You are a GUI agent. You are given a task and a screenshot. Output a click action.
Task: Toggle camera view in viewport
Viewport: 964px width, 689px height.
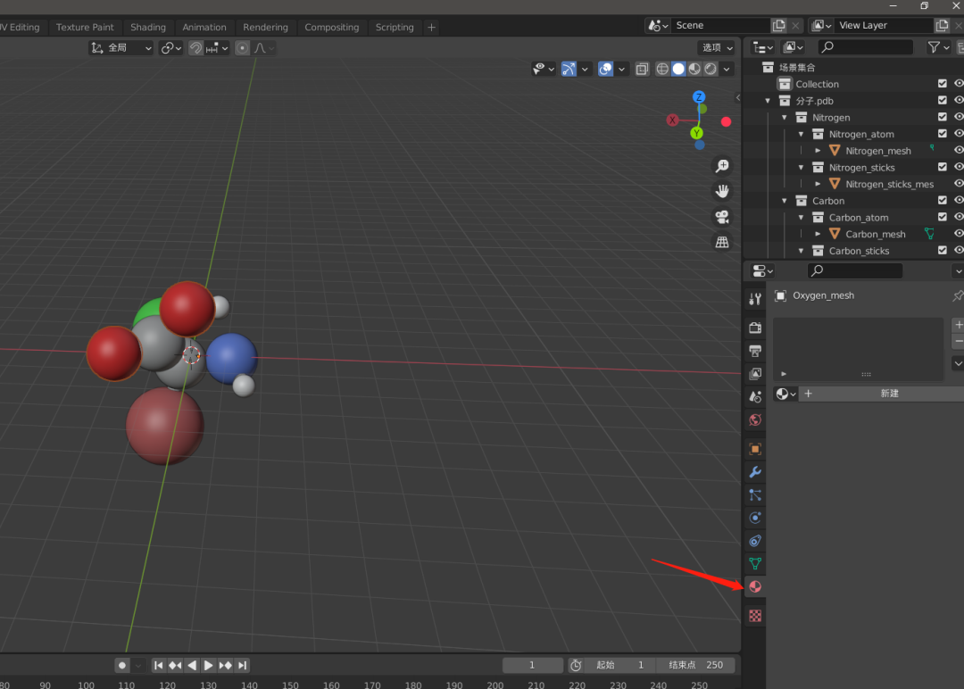(722, 217)
